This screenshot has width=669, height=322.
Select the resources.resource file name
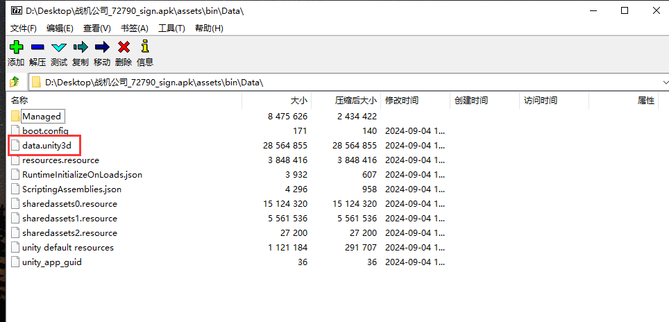(x=60, y=160)
